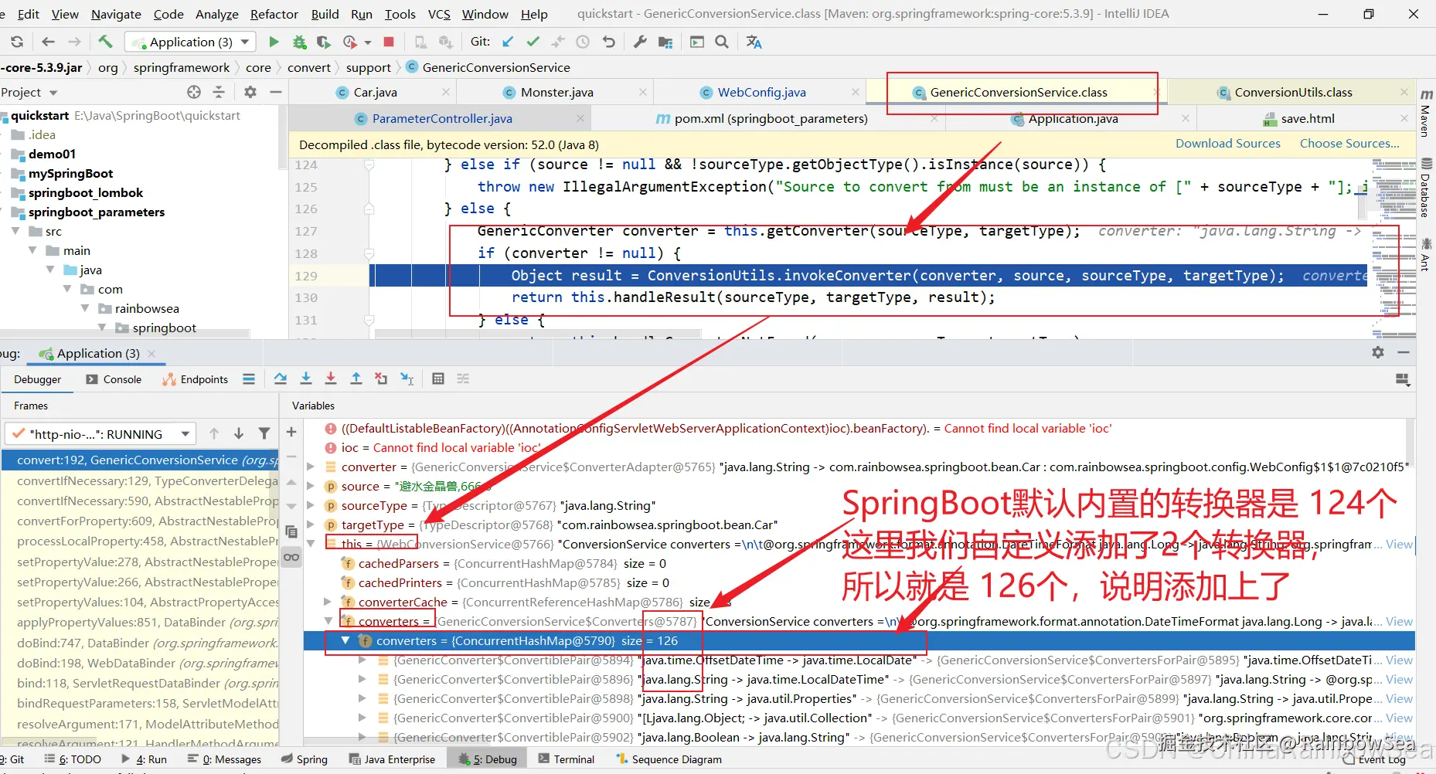
Task: Click the Translate icon in the toolbar
Action: (754, 42)
